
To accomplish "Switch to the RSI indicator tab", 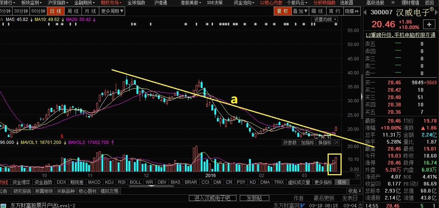I will tap(121, 182).
